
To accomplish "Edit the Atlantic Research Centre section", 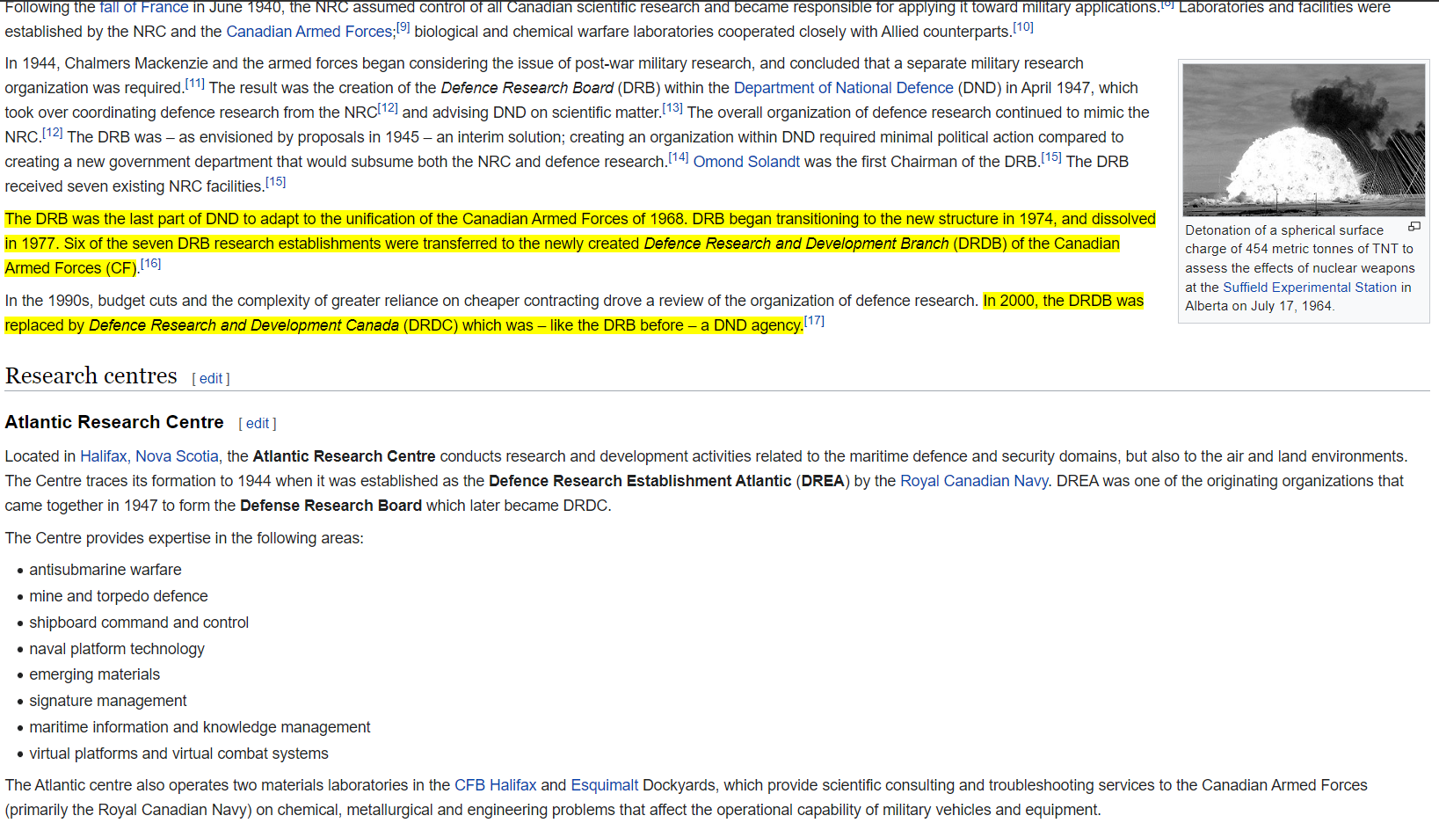I will pos(258,423).
